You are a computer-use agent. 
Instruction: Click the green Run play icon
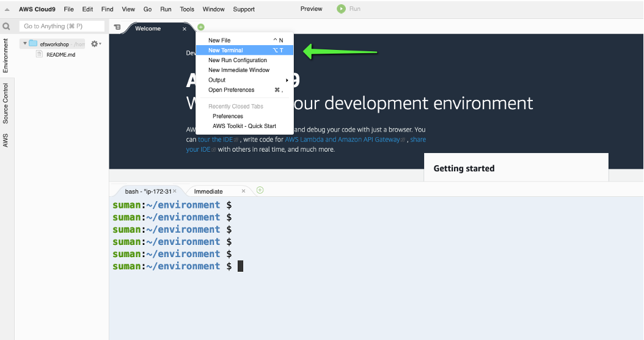pos(341,9)
